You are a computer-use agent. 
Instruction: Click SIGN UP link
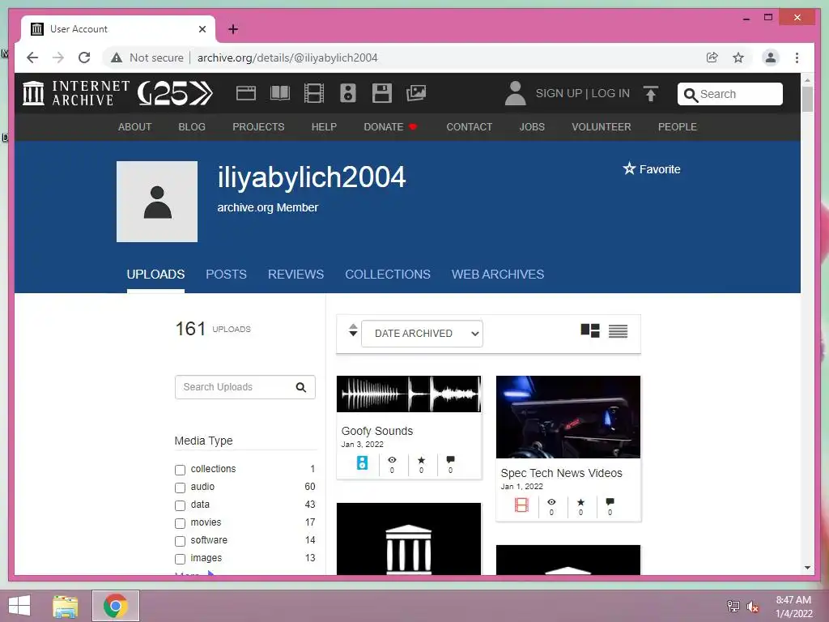click(x=559, y=94)
